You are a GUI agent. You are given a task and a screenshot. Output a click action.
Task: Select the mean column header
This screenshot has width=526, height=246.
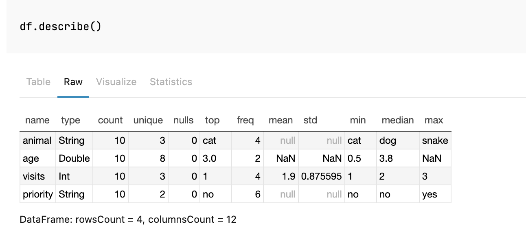[281, 120]
